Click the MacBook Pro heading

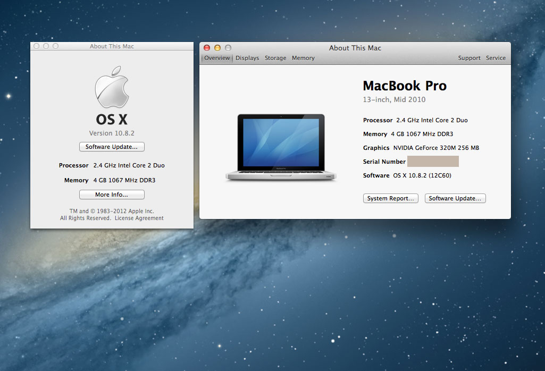coord(405,86)
